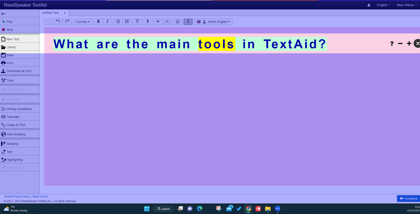
Task: Open notifications bell
Action: (x=369, y=5)
